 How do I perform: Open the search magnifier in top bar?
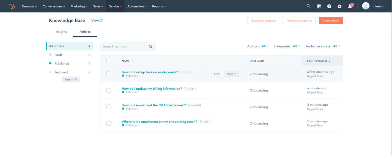click(x=308, y=6)
